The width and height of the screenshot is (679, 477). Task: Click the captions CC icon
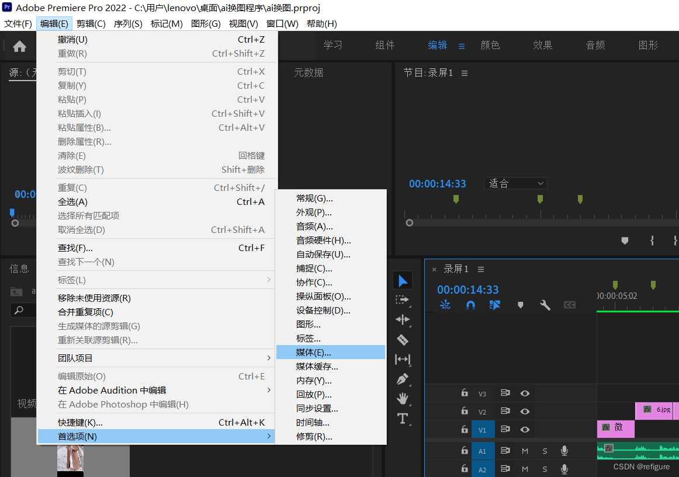[x=570, y=305]
